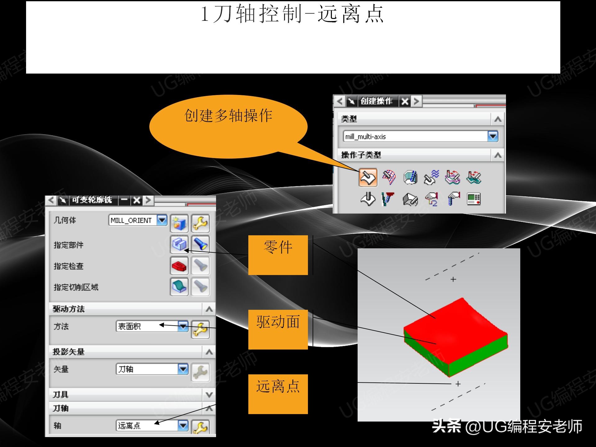Image resolution: width=596 pixels, height=447 pixels.
Task: Switch to the 创建操作 dialog title tab
Action: [x=377, y=101]
